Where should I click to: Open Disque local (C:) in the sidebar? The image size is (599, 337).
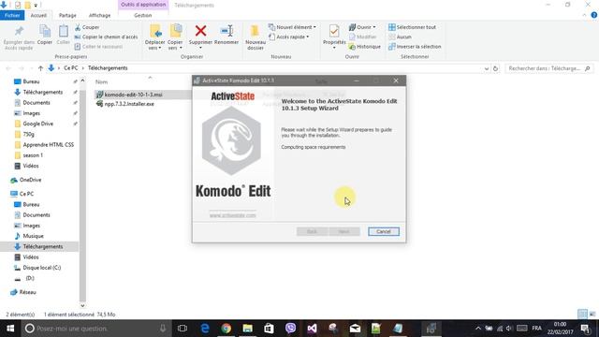(41, 268)
